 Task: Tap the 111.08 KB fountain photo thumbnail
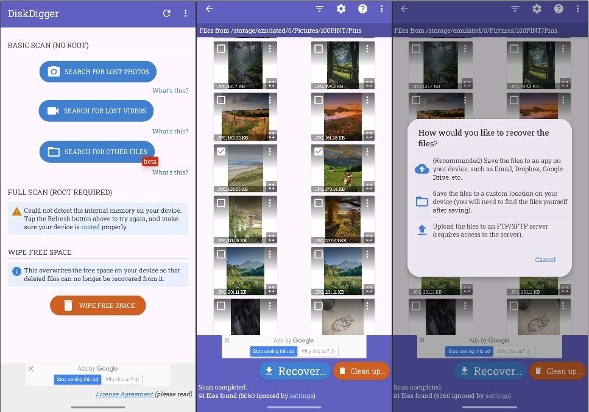[x=244, y=219]
